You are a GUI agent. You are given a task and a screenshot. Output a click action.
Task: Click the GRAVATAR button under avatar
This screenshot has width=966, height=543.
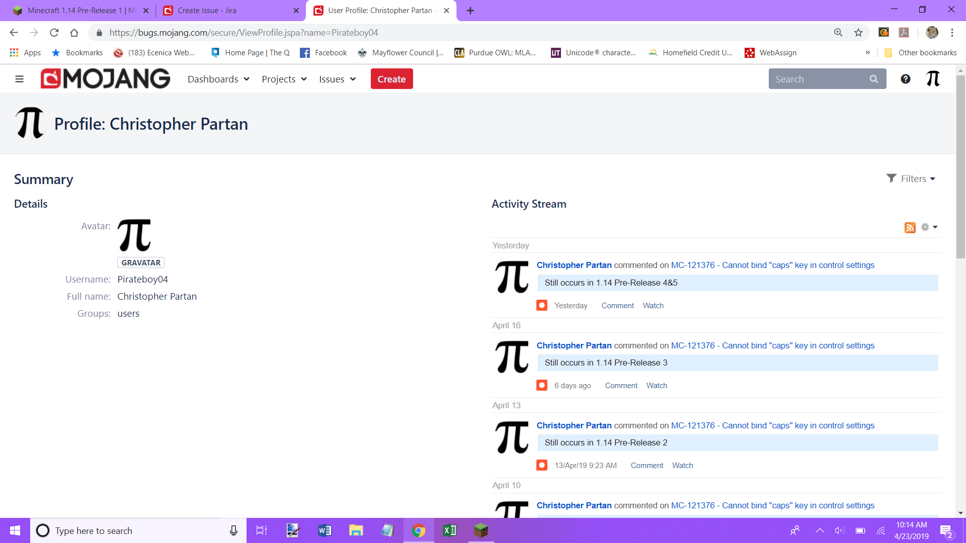pos(141,262)
